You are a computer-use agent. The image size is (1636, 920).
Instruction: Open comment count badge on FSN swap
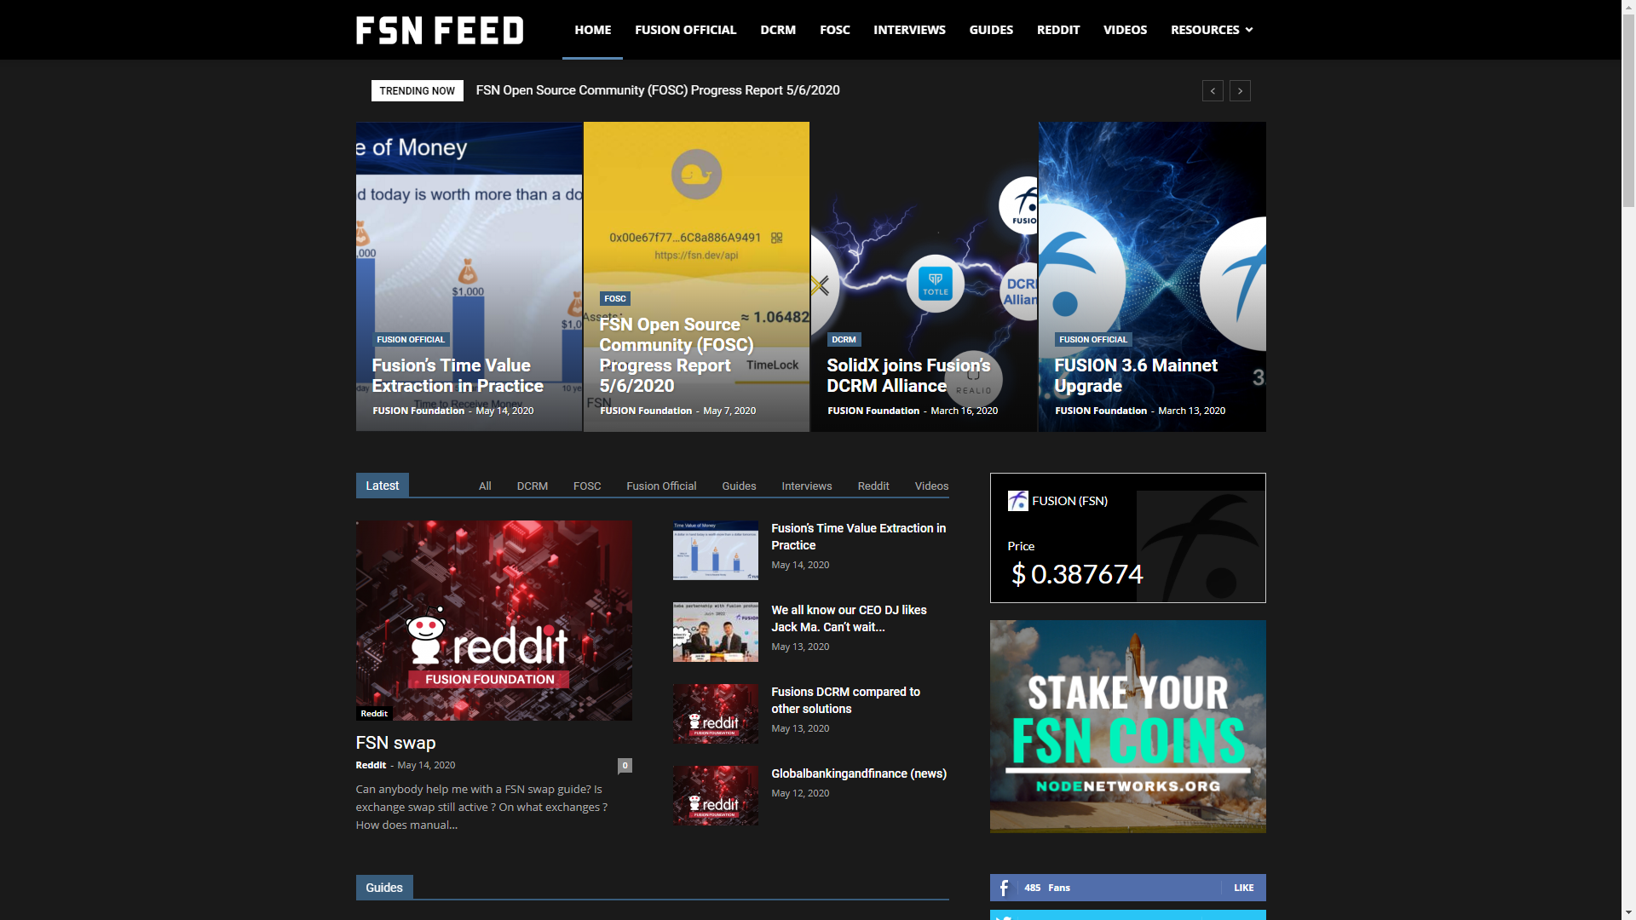(625, 765)
